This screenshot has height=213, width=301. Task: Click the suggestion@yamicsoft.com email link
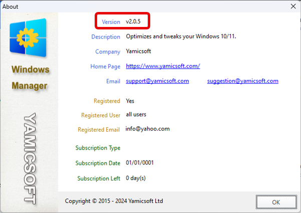click(x=242, y=81)
